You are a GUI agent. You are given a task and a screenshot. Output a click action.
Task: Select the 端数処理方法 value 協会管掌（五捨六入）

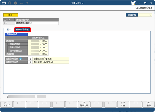click(x=51, y=62)
